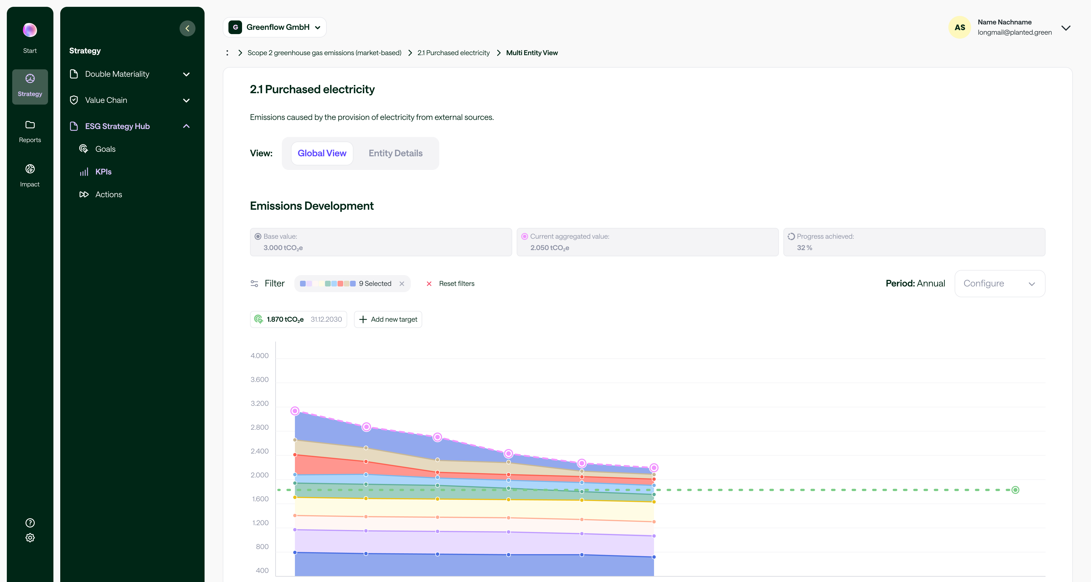Click the first pink aggregated data point
Viewport: 1091px width, 582px height.
295,411
